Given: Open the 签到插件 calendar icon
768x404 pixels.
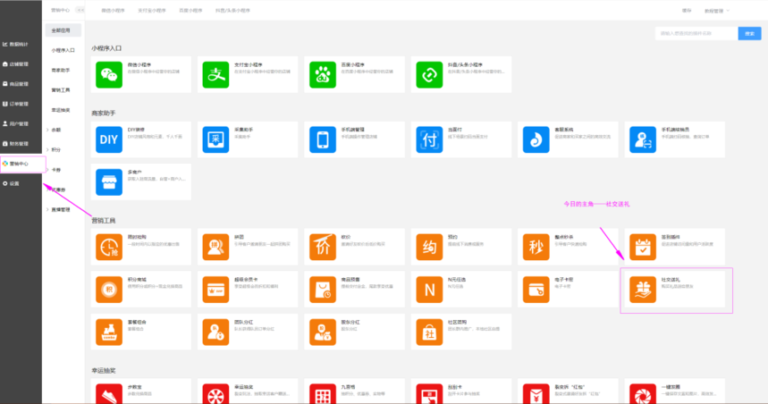Looking at the screenshot, I should (x=641, y=246).
